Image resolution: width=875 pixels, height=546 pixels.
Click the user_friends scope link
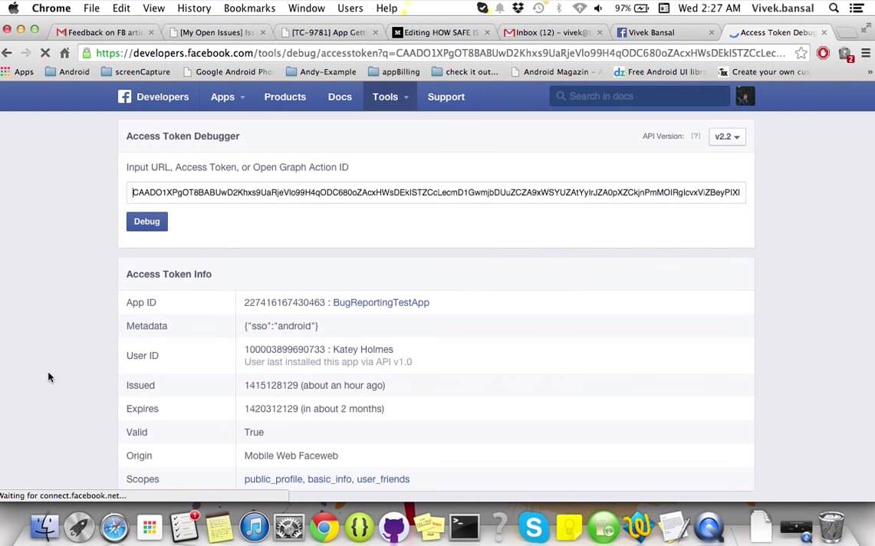[383, 479]
